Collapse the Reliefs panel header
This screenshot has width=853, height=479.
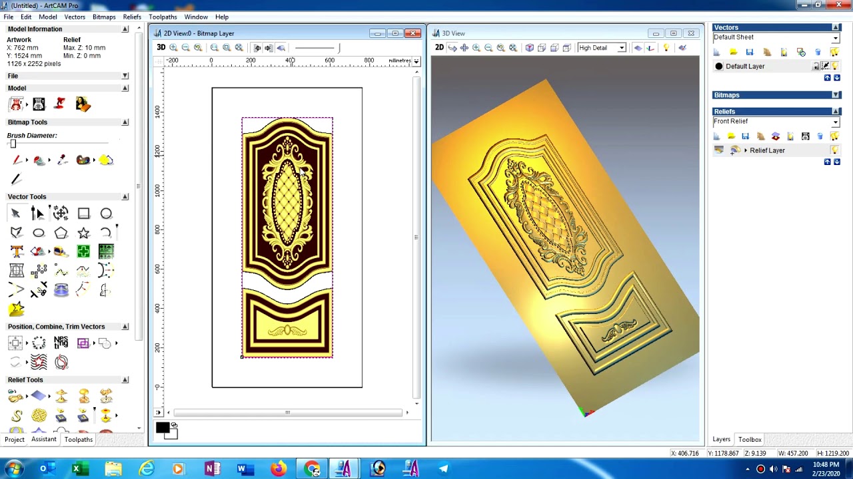click(836, 112)
